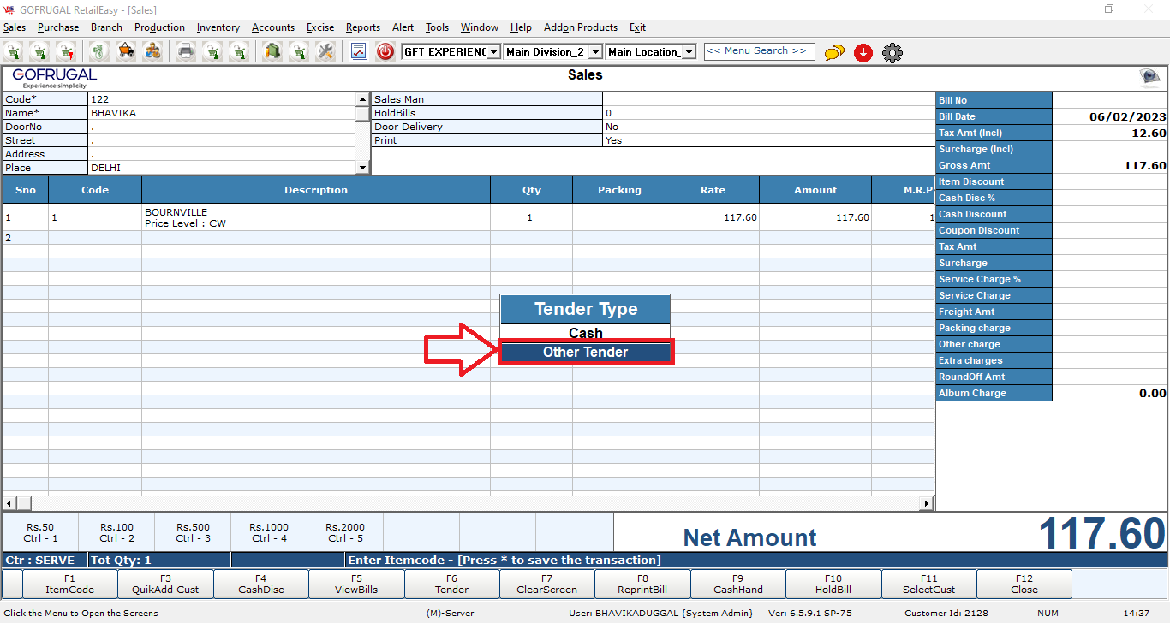Screen dimensions: 1170x623
Task: Click the Description column header
Action: click(316, 190)
